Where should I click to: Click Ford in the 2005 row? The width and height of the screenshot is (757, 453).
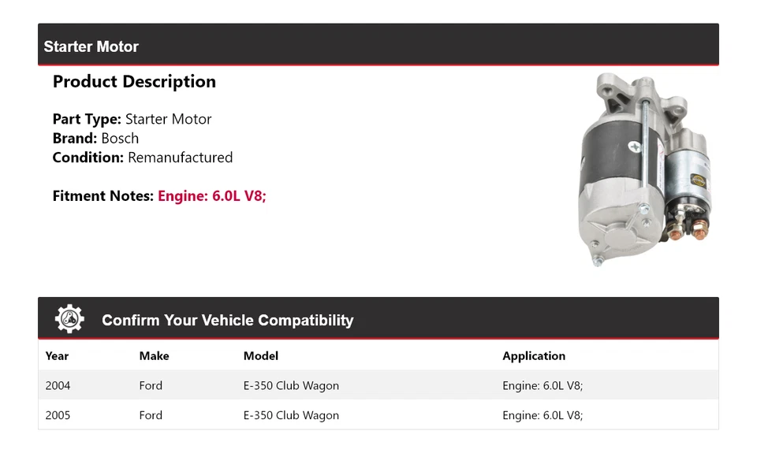pyautogui.click(x=151, y=415)
